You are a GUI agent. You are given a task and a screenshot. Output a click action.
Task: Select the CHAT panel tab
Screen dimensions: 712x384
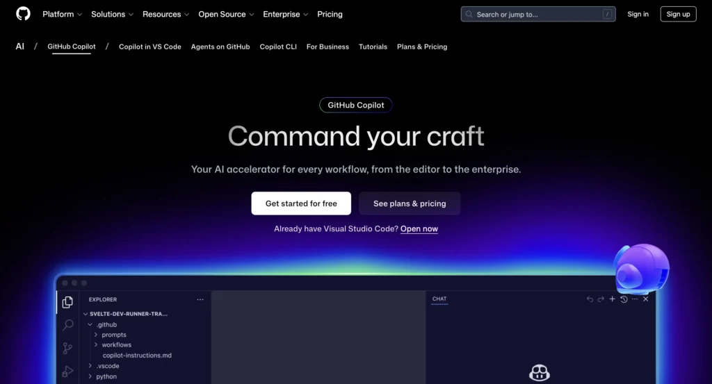click(439, 299)
